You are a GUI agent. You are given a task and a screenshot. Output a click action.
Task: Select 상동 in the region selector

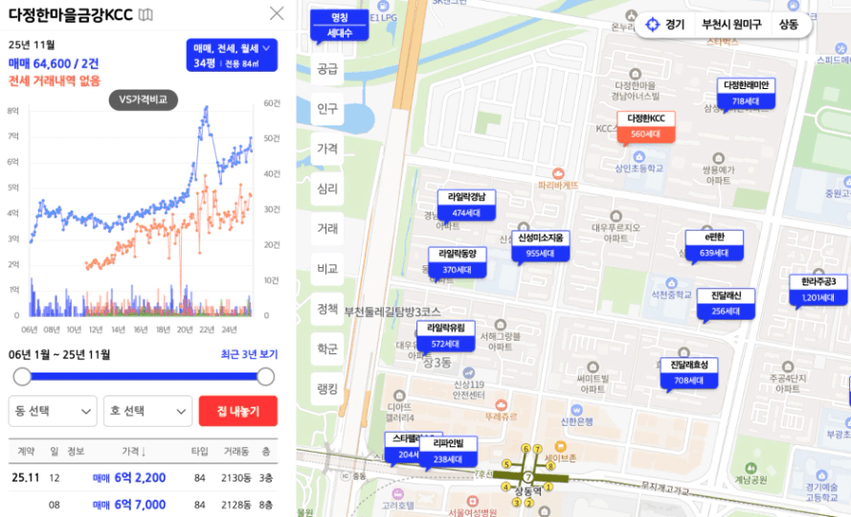coord(789,25)
